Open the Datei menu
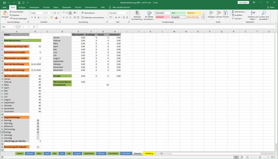278x159 pixels. pyautogui.click(x=5, y=7)
